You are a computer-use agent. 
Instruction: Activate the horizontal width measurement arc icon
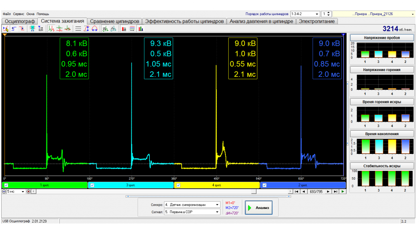(x=95, y=29)
